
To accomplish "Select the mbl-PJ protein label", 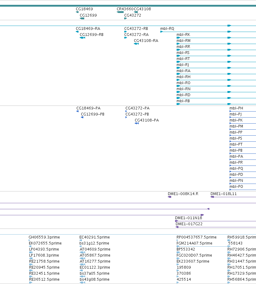I will click(x=236, y=114).
